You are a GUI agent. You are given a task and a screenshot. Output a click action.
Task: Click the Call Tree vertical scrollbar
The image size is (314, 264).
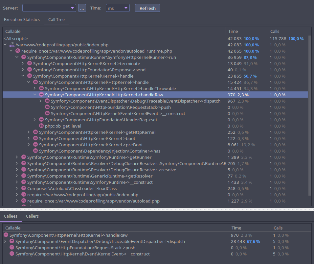[x=310, y=115]
